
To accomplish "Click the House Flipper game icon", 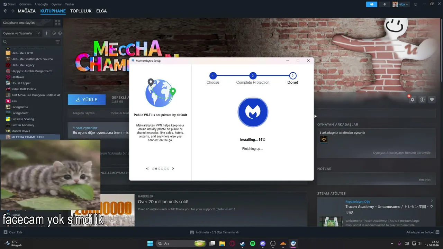I will (x=8, y=83).
